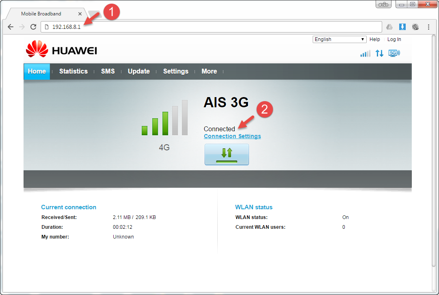Toggle mobile data connection button
This screenshot has width=439, height=295.
pos(227,154)
